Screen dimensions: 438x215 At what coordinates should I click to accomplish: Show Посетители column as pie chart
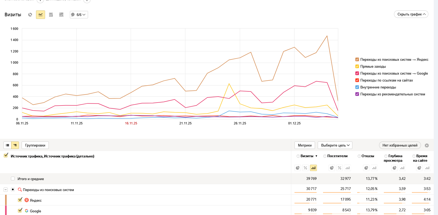(332, 168)
